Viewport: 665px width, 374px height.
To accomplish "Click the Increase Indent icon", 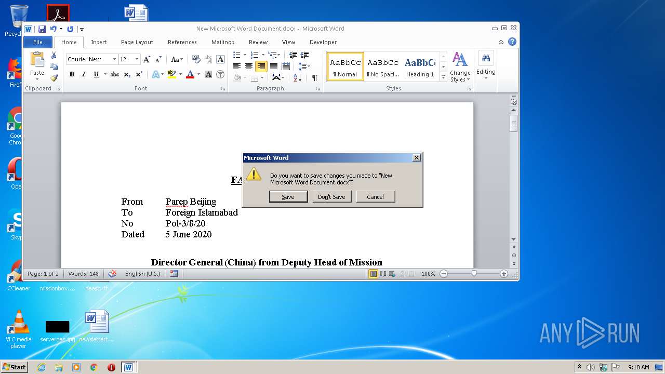I will pyautogui.click(x=305, y=55).
